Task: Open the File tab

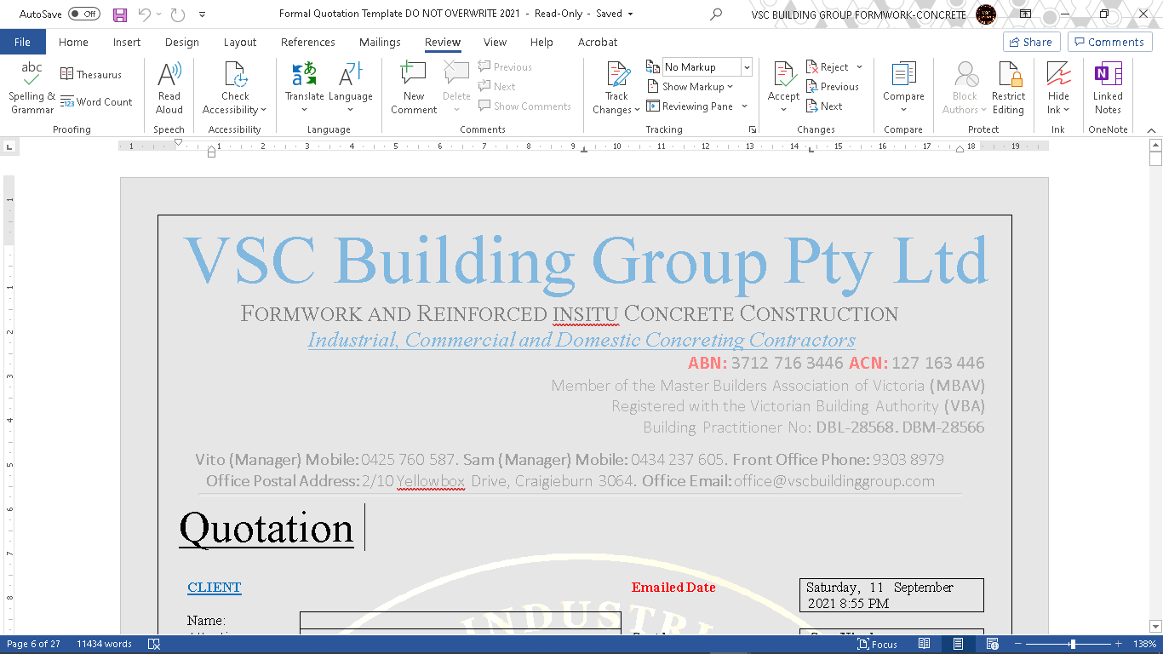Action: pos(23,42)
